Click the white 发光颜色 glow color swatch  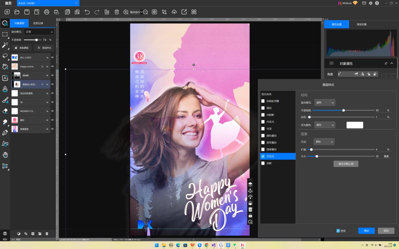(355, 125)
